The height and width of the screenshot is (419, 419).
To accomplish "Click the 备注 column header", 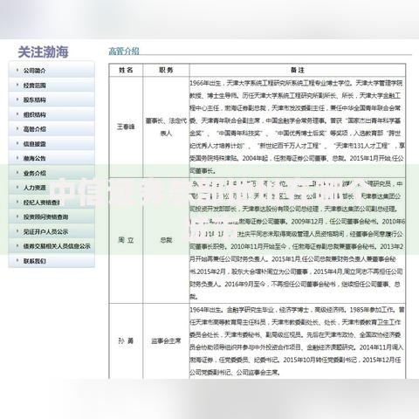I will tap(298, 70).
